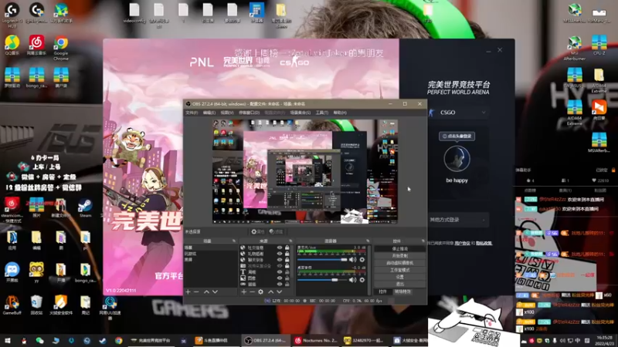The height and width of the screenshot is (347, 618).
Task: Toggle the lock on the first browser source
Action: click(x=287, y=248)
